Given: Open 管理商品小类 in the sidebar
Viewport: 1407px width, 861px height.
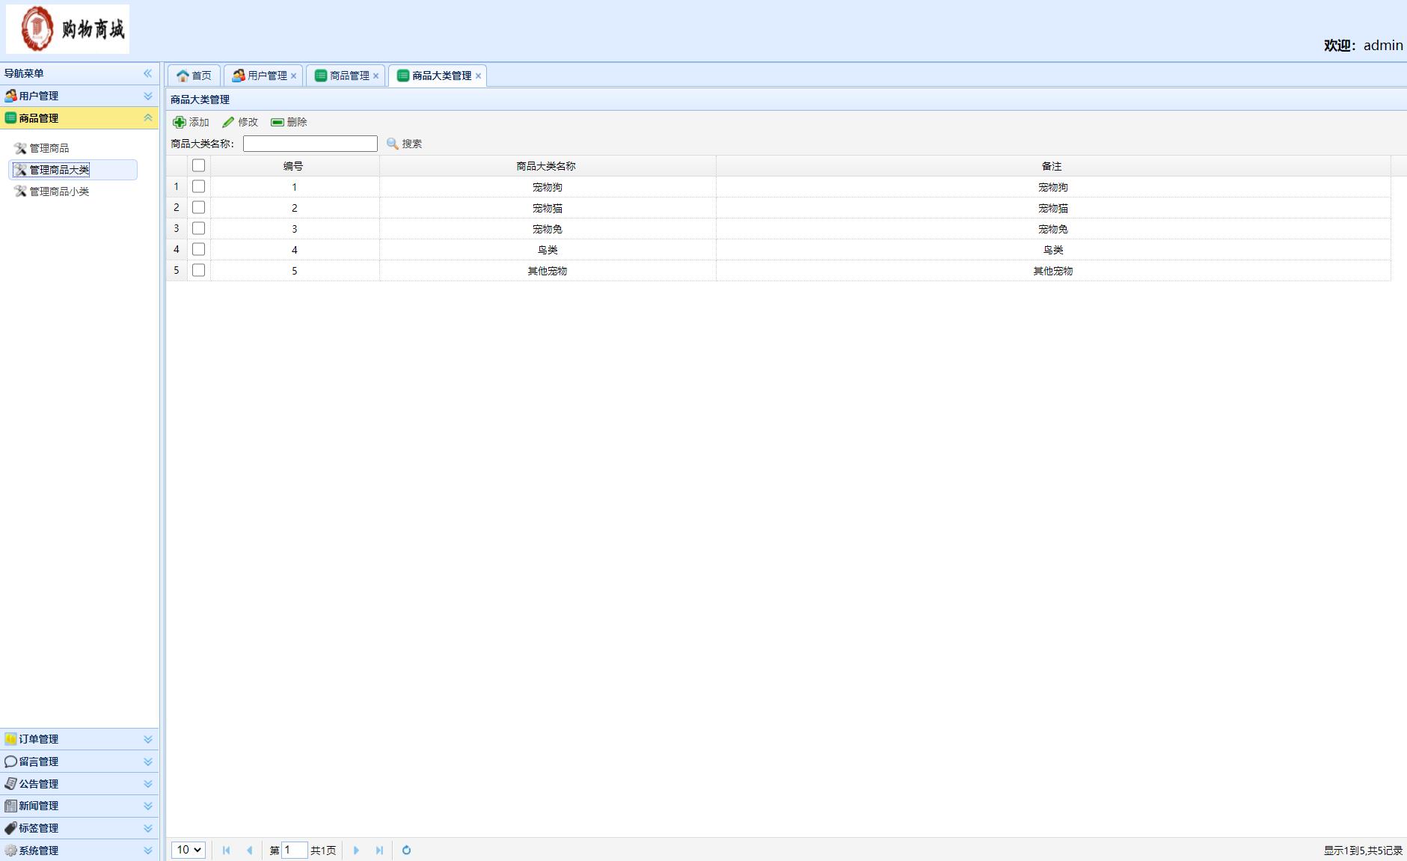Looking at the screenshot, I should (59, 191).
